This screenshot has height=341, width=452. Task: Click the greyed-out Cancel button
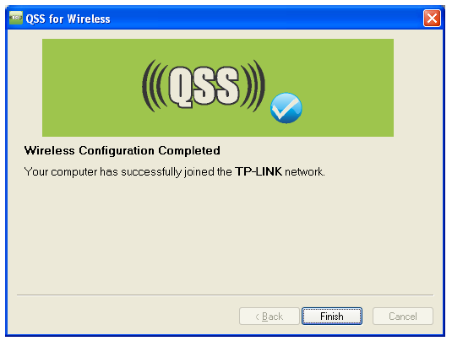click(x=403, y=316)
